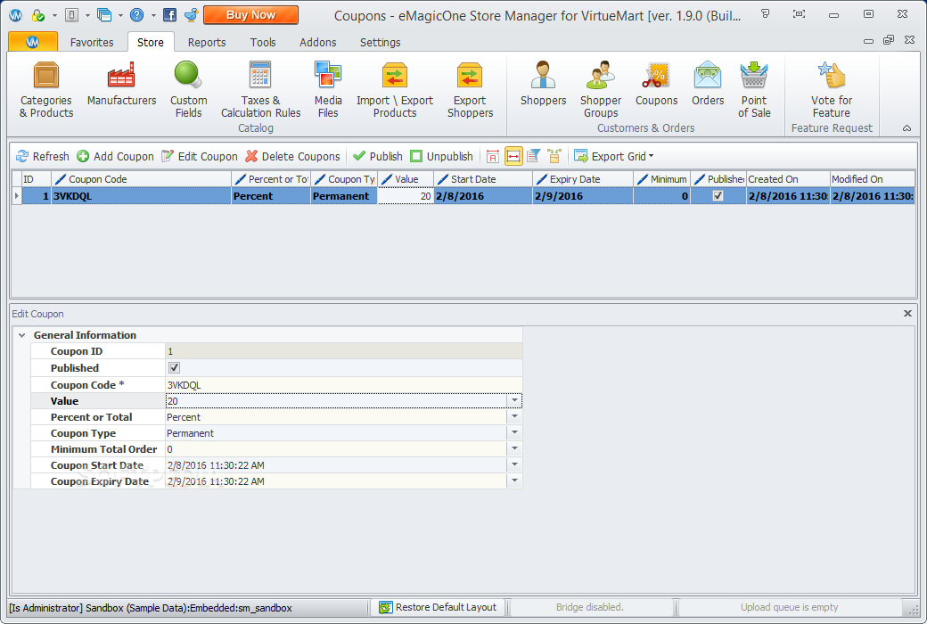
Task: Open Percent or Total dropdown
Action: click(x=514, y=417)
